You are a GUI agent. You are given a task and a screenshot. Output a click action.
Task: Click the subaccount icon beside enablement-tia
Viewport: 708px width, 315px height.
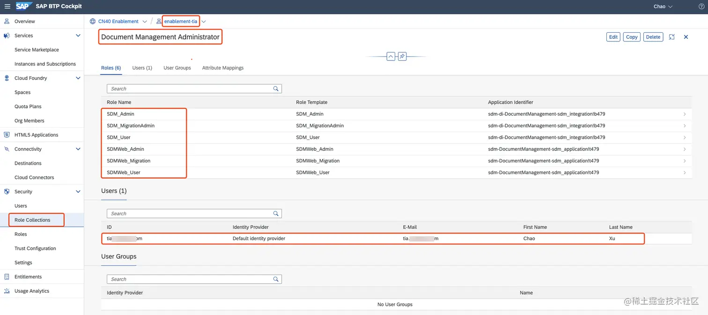pos(159,22)
